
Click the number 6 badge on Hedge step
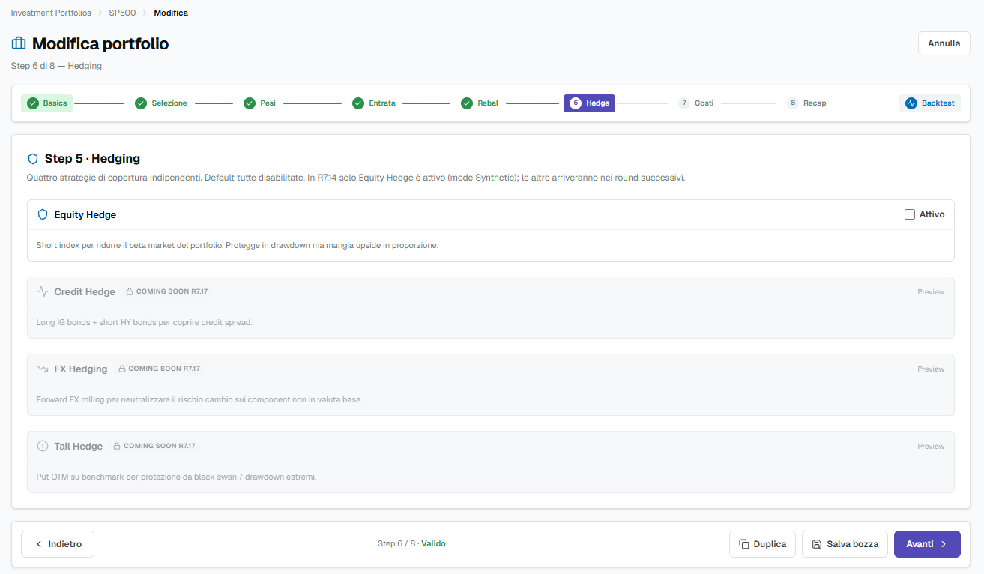(x=576, y=103)
